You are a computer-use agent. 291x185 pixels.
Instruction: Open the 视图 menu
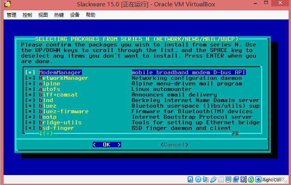(x=43, y=15)
